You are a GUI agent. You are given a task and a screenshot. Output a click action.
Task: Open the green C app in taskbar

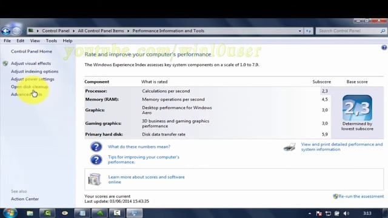(x=47, y=213)
